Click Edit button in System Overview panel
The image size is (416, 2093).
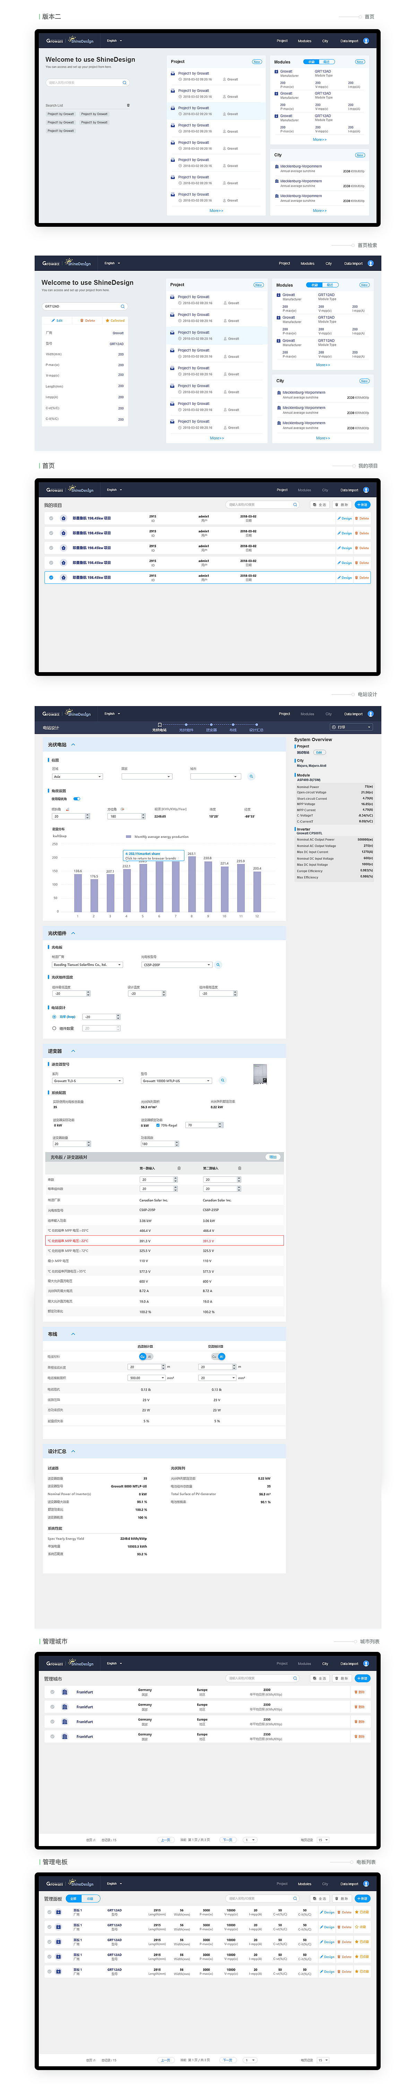pyautogui.click(x=319, y=752)
